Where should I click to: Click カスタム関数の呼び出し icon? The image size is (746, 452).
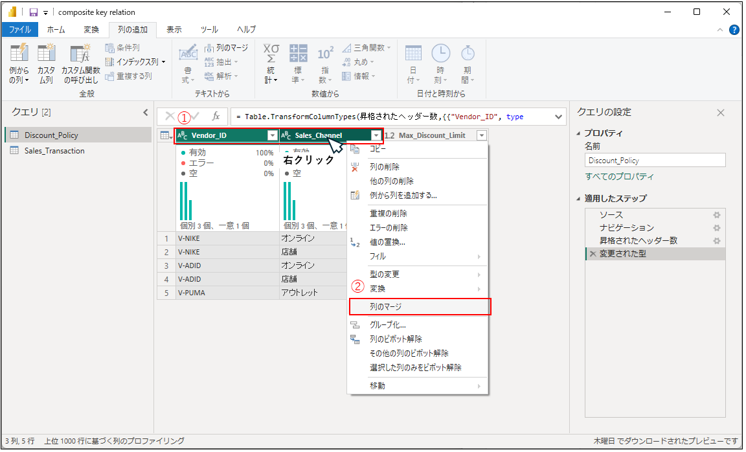(x=80, y=55)
